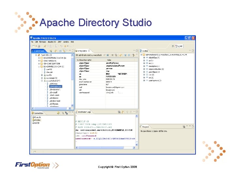The image size is (235, 176).
Task: Click New Connection icon in Connections panel
Action: [x=58, y=113]
